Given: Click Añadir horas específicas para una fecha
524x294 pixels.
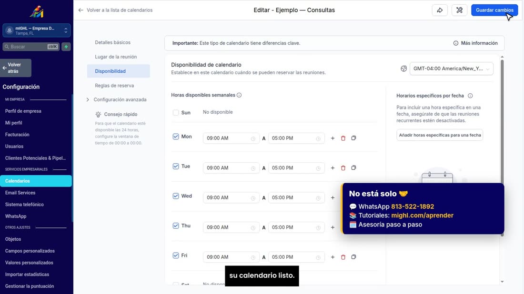Looking at the screenshot, I should point(440,135).
